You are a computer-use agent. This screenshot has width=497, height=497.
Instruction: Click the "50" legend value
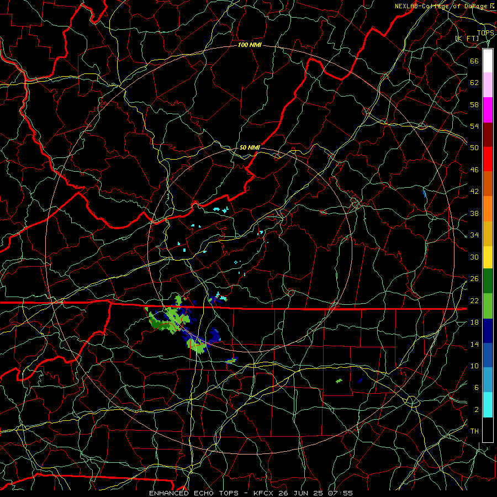tap(474, 147)
